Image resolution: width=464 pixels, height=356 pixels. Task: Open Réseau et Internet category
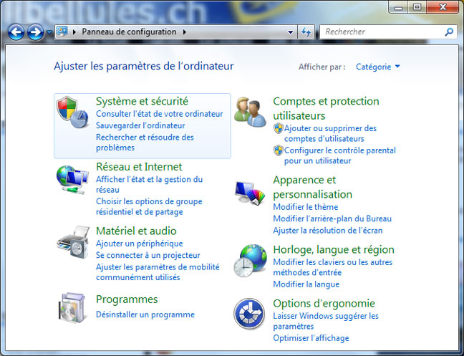139,167
